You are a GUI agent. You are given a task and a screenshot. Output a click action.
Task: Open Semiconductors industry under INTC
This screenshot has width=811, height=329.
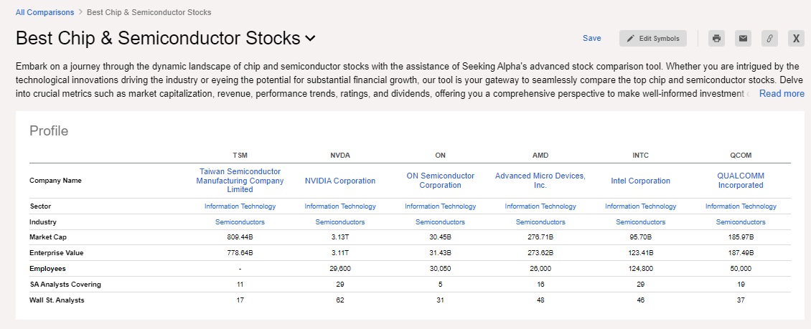[x=640, y=222]
